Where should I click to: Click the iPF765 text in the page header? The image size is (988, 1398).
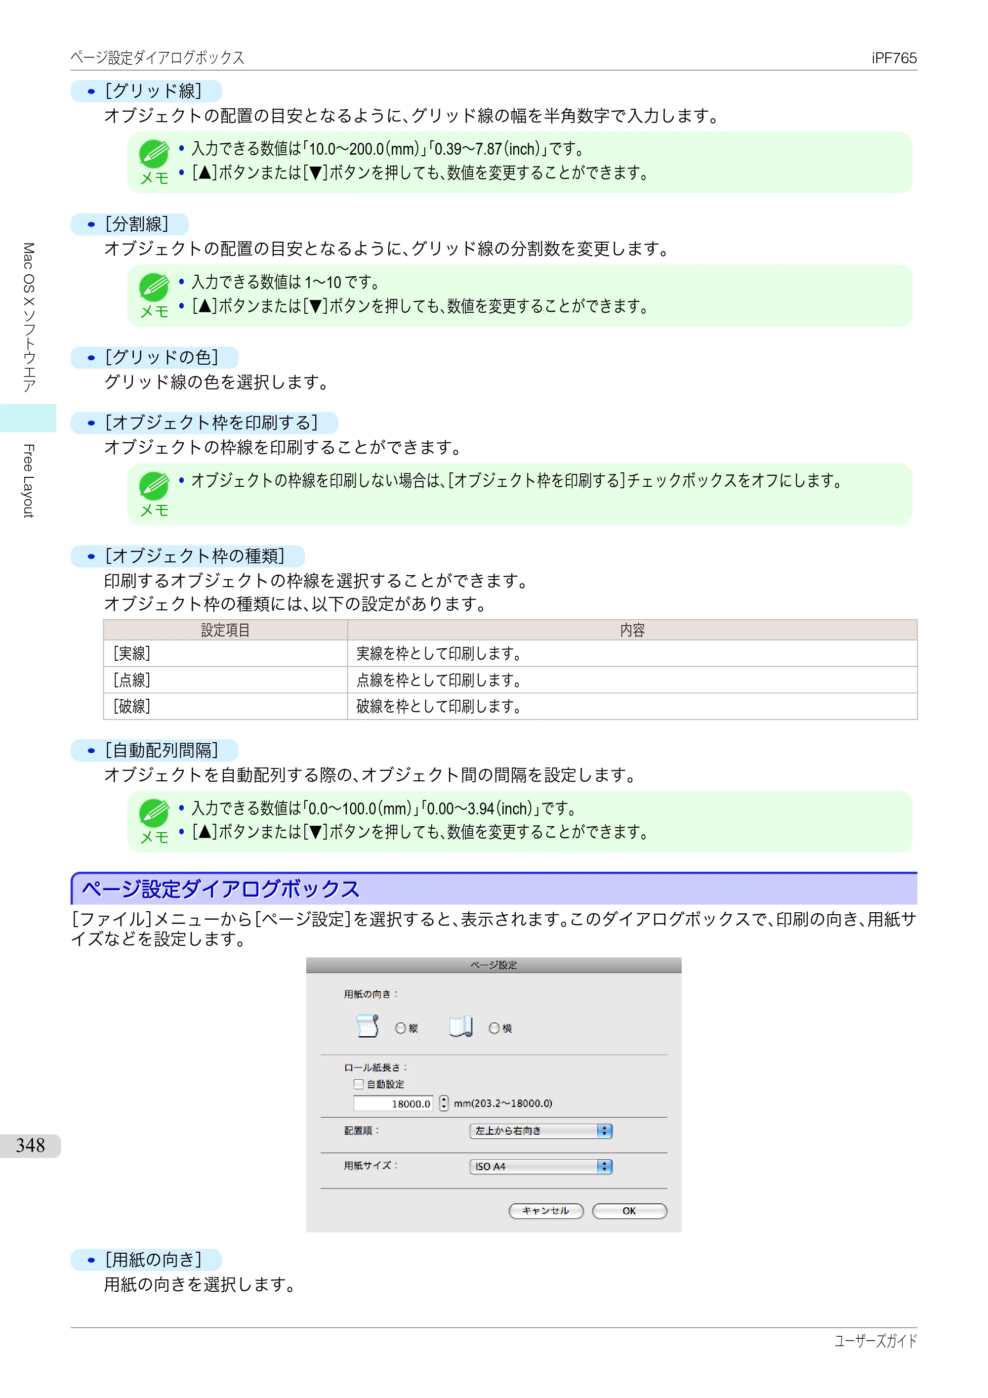point(894,58)
